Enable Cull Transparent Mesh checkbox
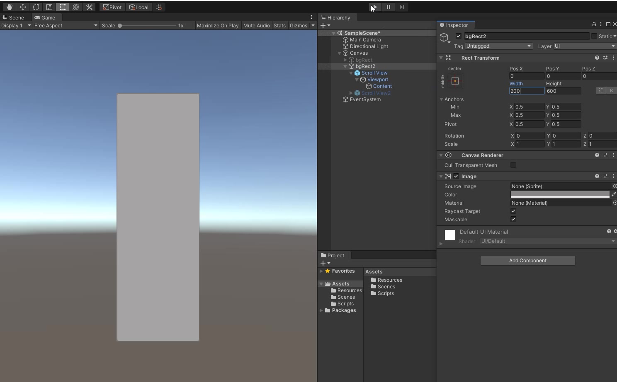 [513, 165]
